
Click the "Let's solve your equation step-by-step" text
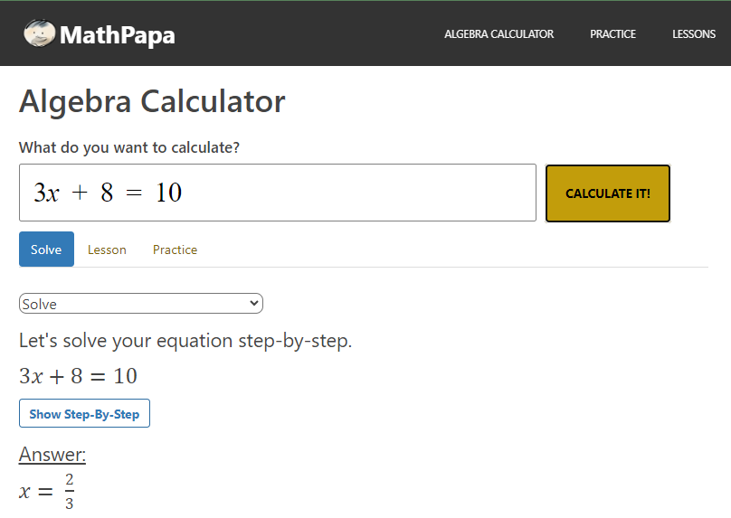point(185,341)
